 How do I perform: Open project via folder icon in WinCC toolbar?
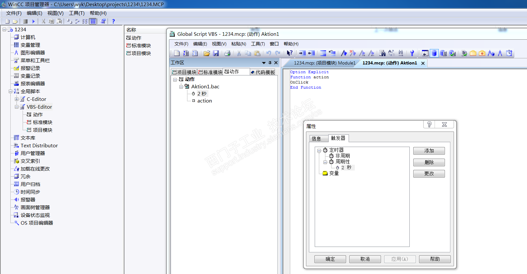point(15,21)
